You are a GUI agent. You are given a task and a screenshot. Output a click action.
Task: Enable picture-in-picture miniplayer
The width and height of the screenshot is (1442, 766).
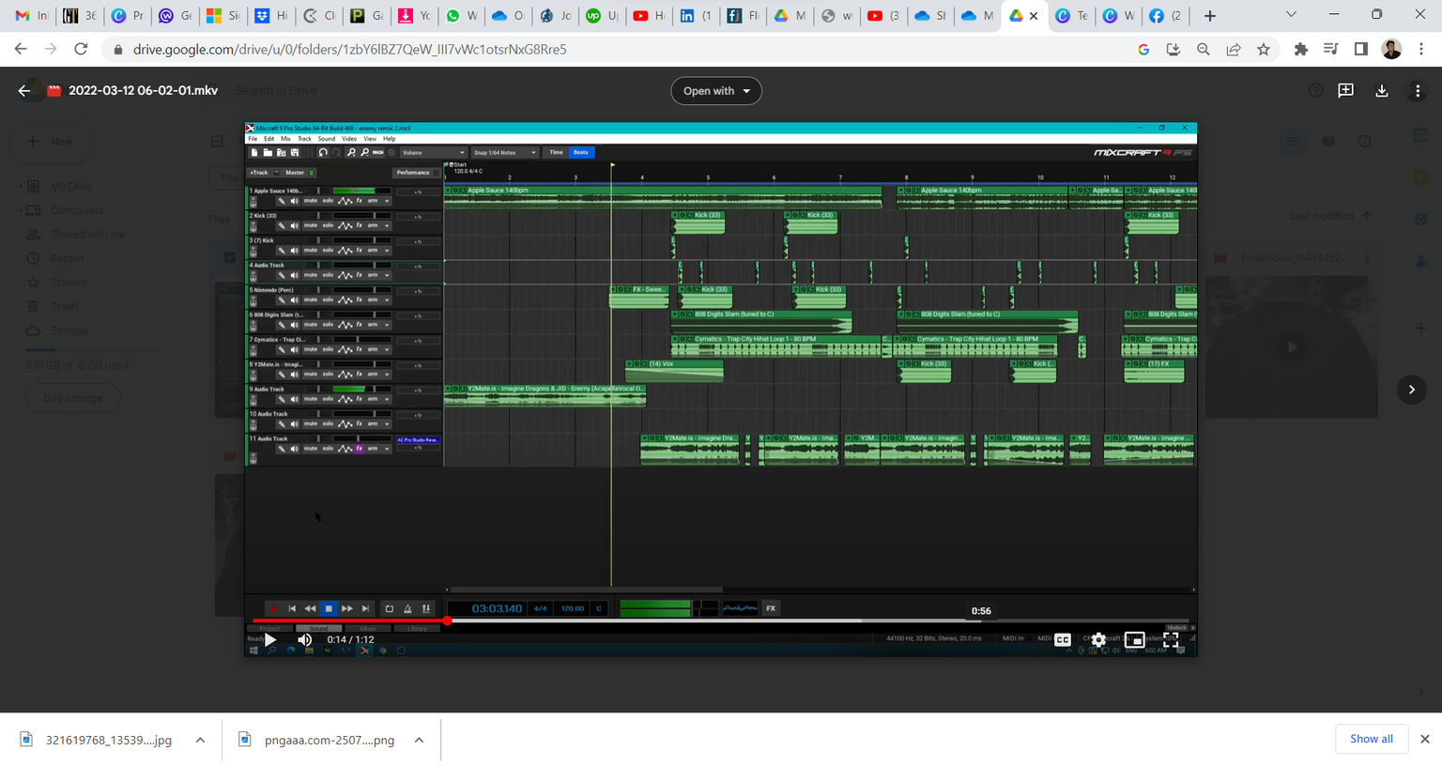pyautogui.click(x=1134, y=639)
